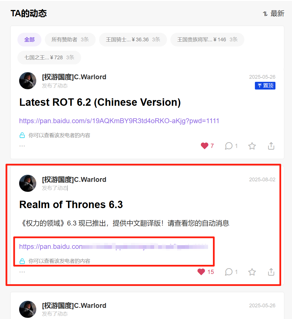The image size is (292, 319).
Task: Open the blurred pan.baidu link in 6.3 post
Action: (114, 247)
